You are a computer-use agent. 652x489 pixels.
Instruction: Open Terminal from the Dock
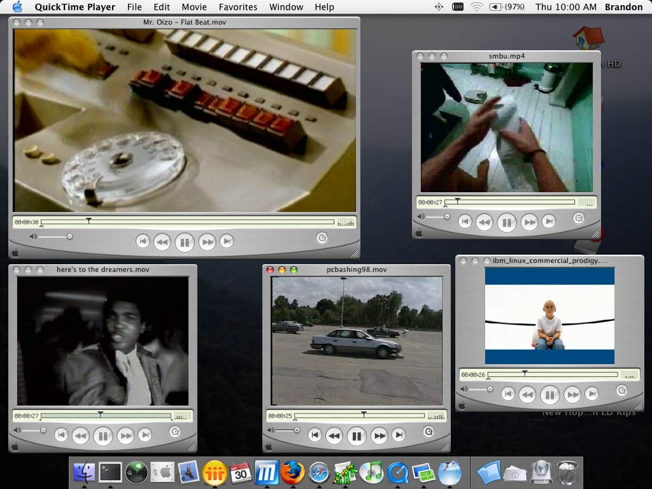point(110,473)
